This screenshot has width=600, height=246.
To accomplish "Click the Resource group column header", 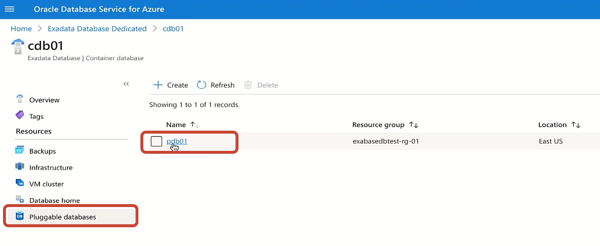I will click(378, 125).
